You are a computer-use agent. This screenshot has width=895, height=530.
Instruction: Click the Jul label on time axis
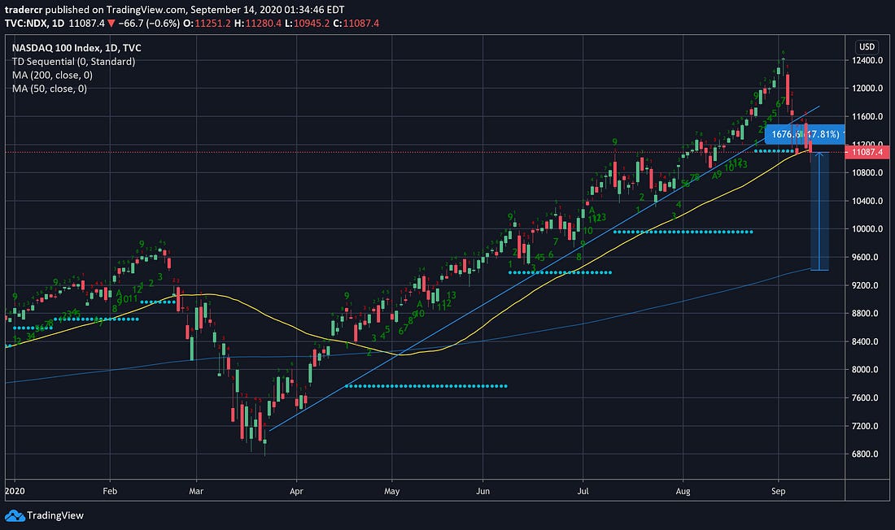click(x=583, y=491)
